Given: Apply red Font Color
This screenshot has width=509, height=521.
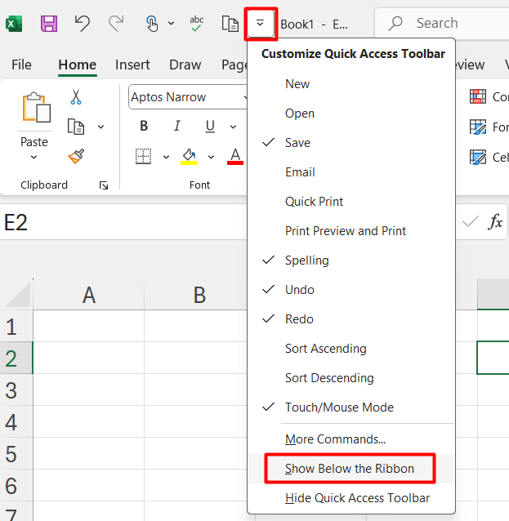Looking at the screenshot, I should (x=235, y=156).
